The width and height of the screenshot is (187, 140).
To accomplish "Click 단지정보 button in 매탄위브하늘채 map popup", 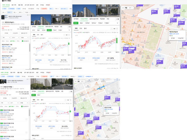I will click(x=173, y=38).
